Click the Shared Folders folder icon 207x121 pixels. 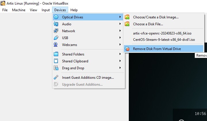(x=56, y=54)
